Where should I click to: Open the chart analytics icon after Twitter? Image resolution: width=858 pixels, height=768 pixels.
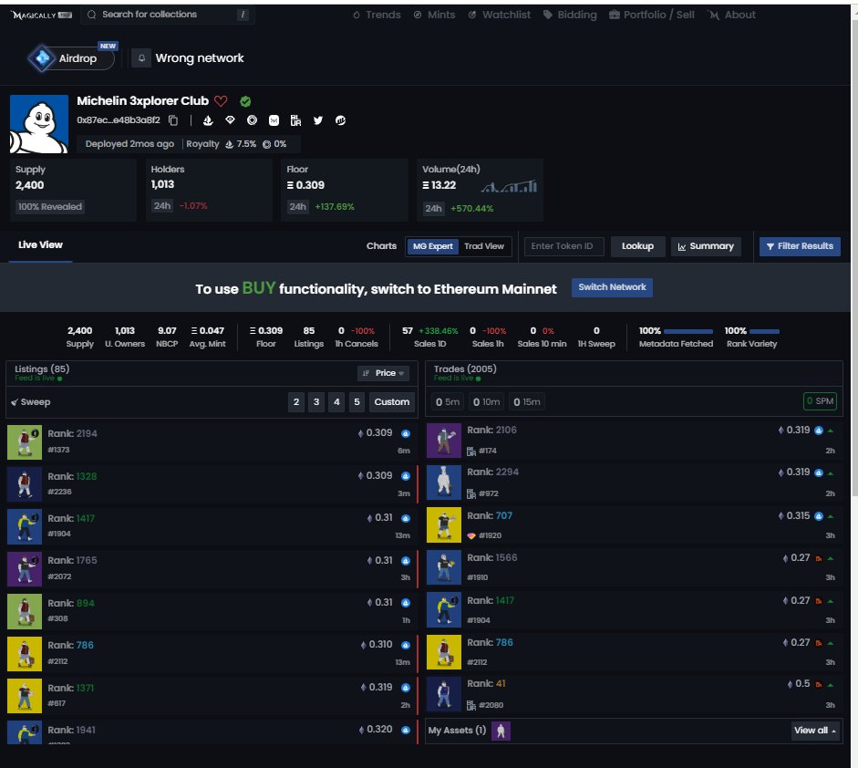[340, 120]
